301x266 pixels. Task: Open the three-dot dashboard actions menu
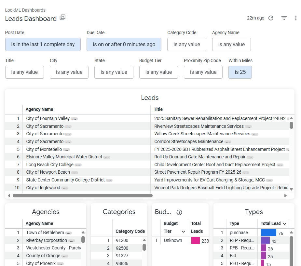tap(295, 18)
